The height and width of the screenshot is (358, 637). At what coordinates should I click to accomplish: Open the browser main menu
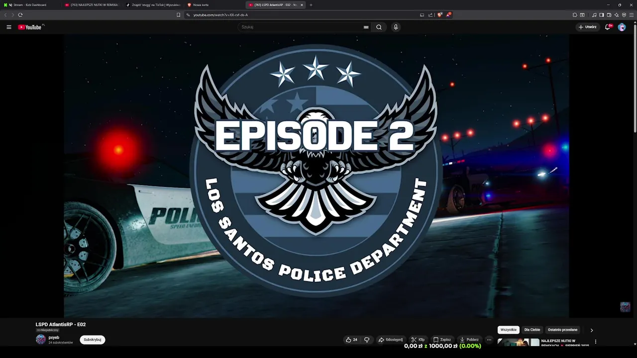[632, 15]
